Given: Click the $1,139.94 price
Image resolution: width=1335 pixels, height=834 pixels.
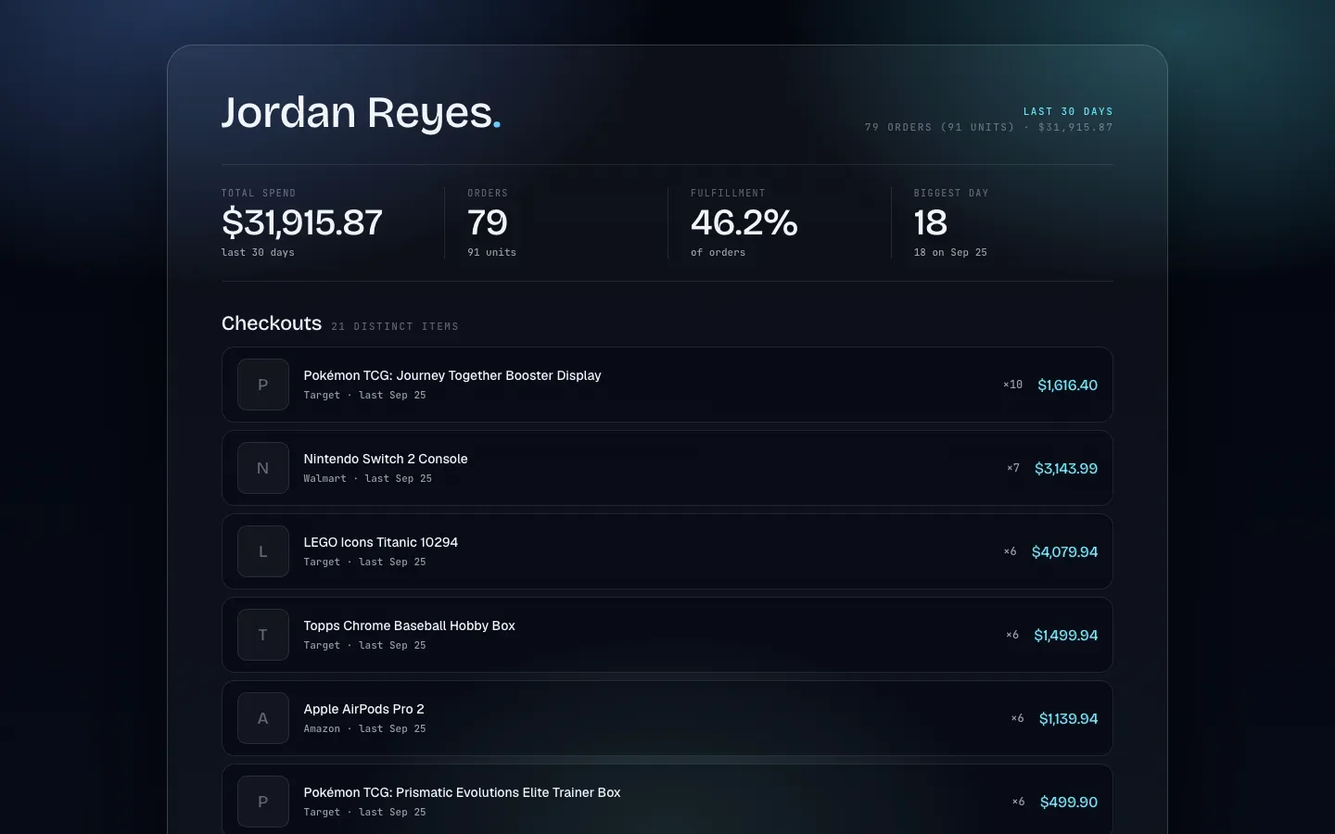Looking at the screenshot, I should click(1068, 718).
